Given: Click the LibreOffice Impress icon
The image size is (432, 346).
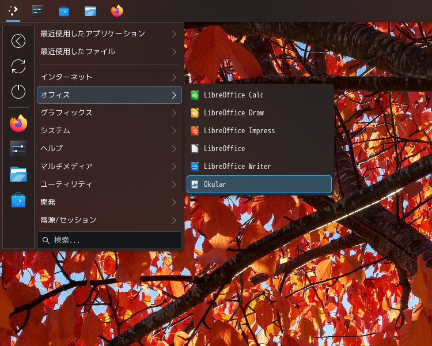Looking at the screenshot, I should click(x=195, y=130).
